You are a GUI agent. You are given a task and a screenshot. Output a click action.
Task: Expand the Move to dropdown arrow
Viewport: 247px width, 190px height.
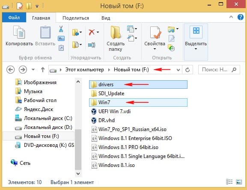(80, 32)
